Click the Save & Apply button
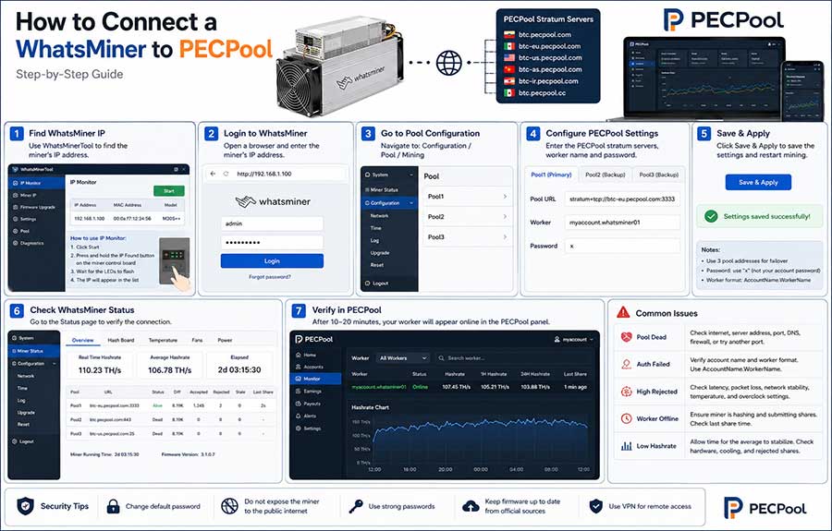 point(758,182)
